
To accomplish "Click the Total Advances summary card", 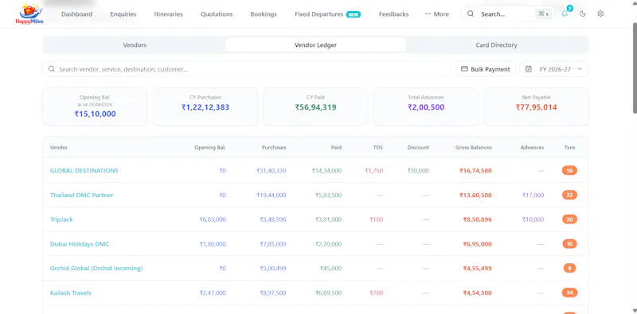I will (x=426, y=107).
